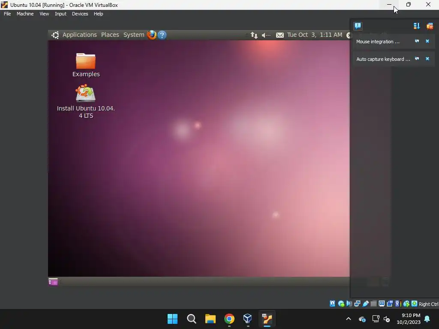439x329 pixels.
Task: Click optical disk status icon
Action: [x=341, y=304]
